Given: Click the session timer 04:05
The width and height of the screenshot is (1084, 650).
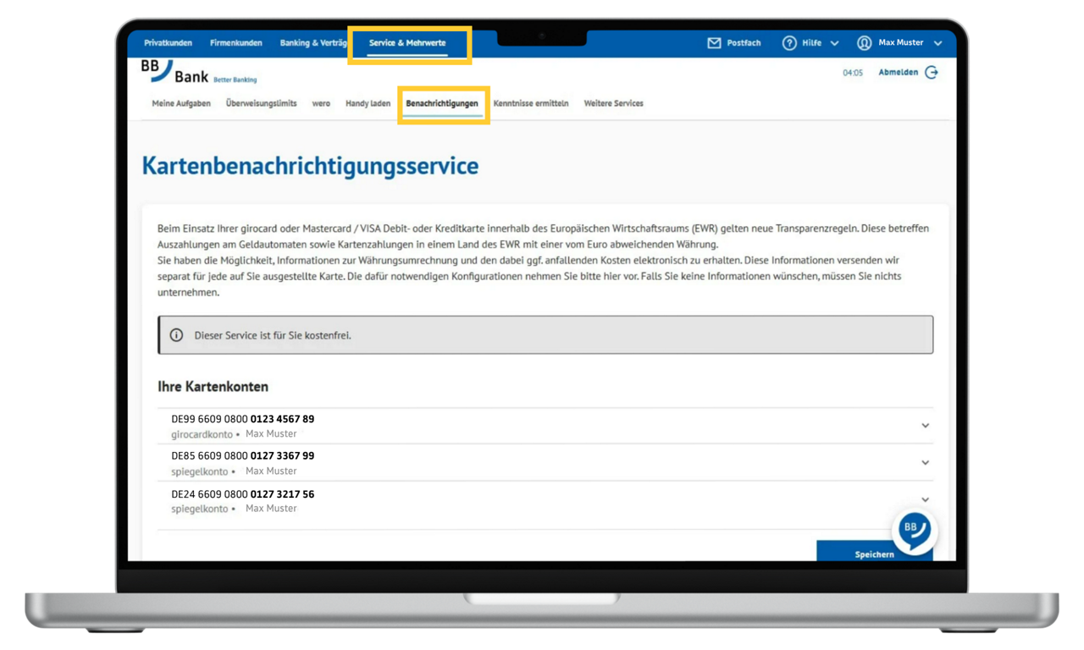Looking at the screenshot, I should pyautogui.click(x=853, y=73).
